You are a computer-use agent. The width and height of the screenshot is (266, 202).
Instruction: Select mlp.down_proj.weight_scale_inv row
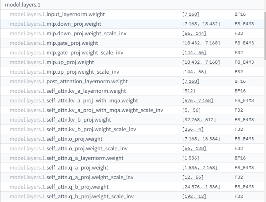(x=132, y=33)
